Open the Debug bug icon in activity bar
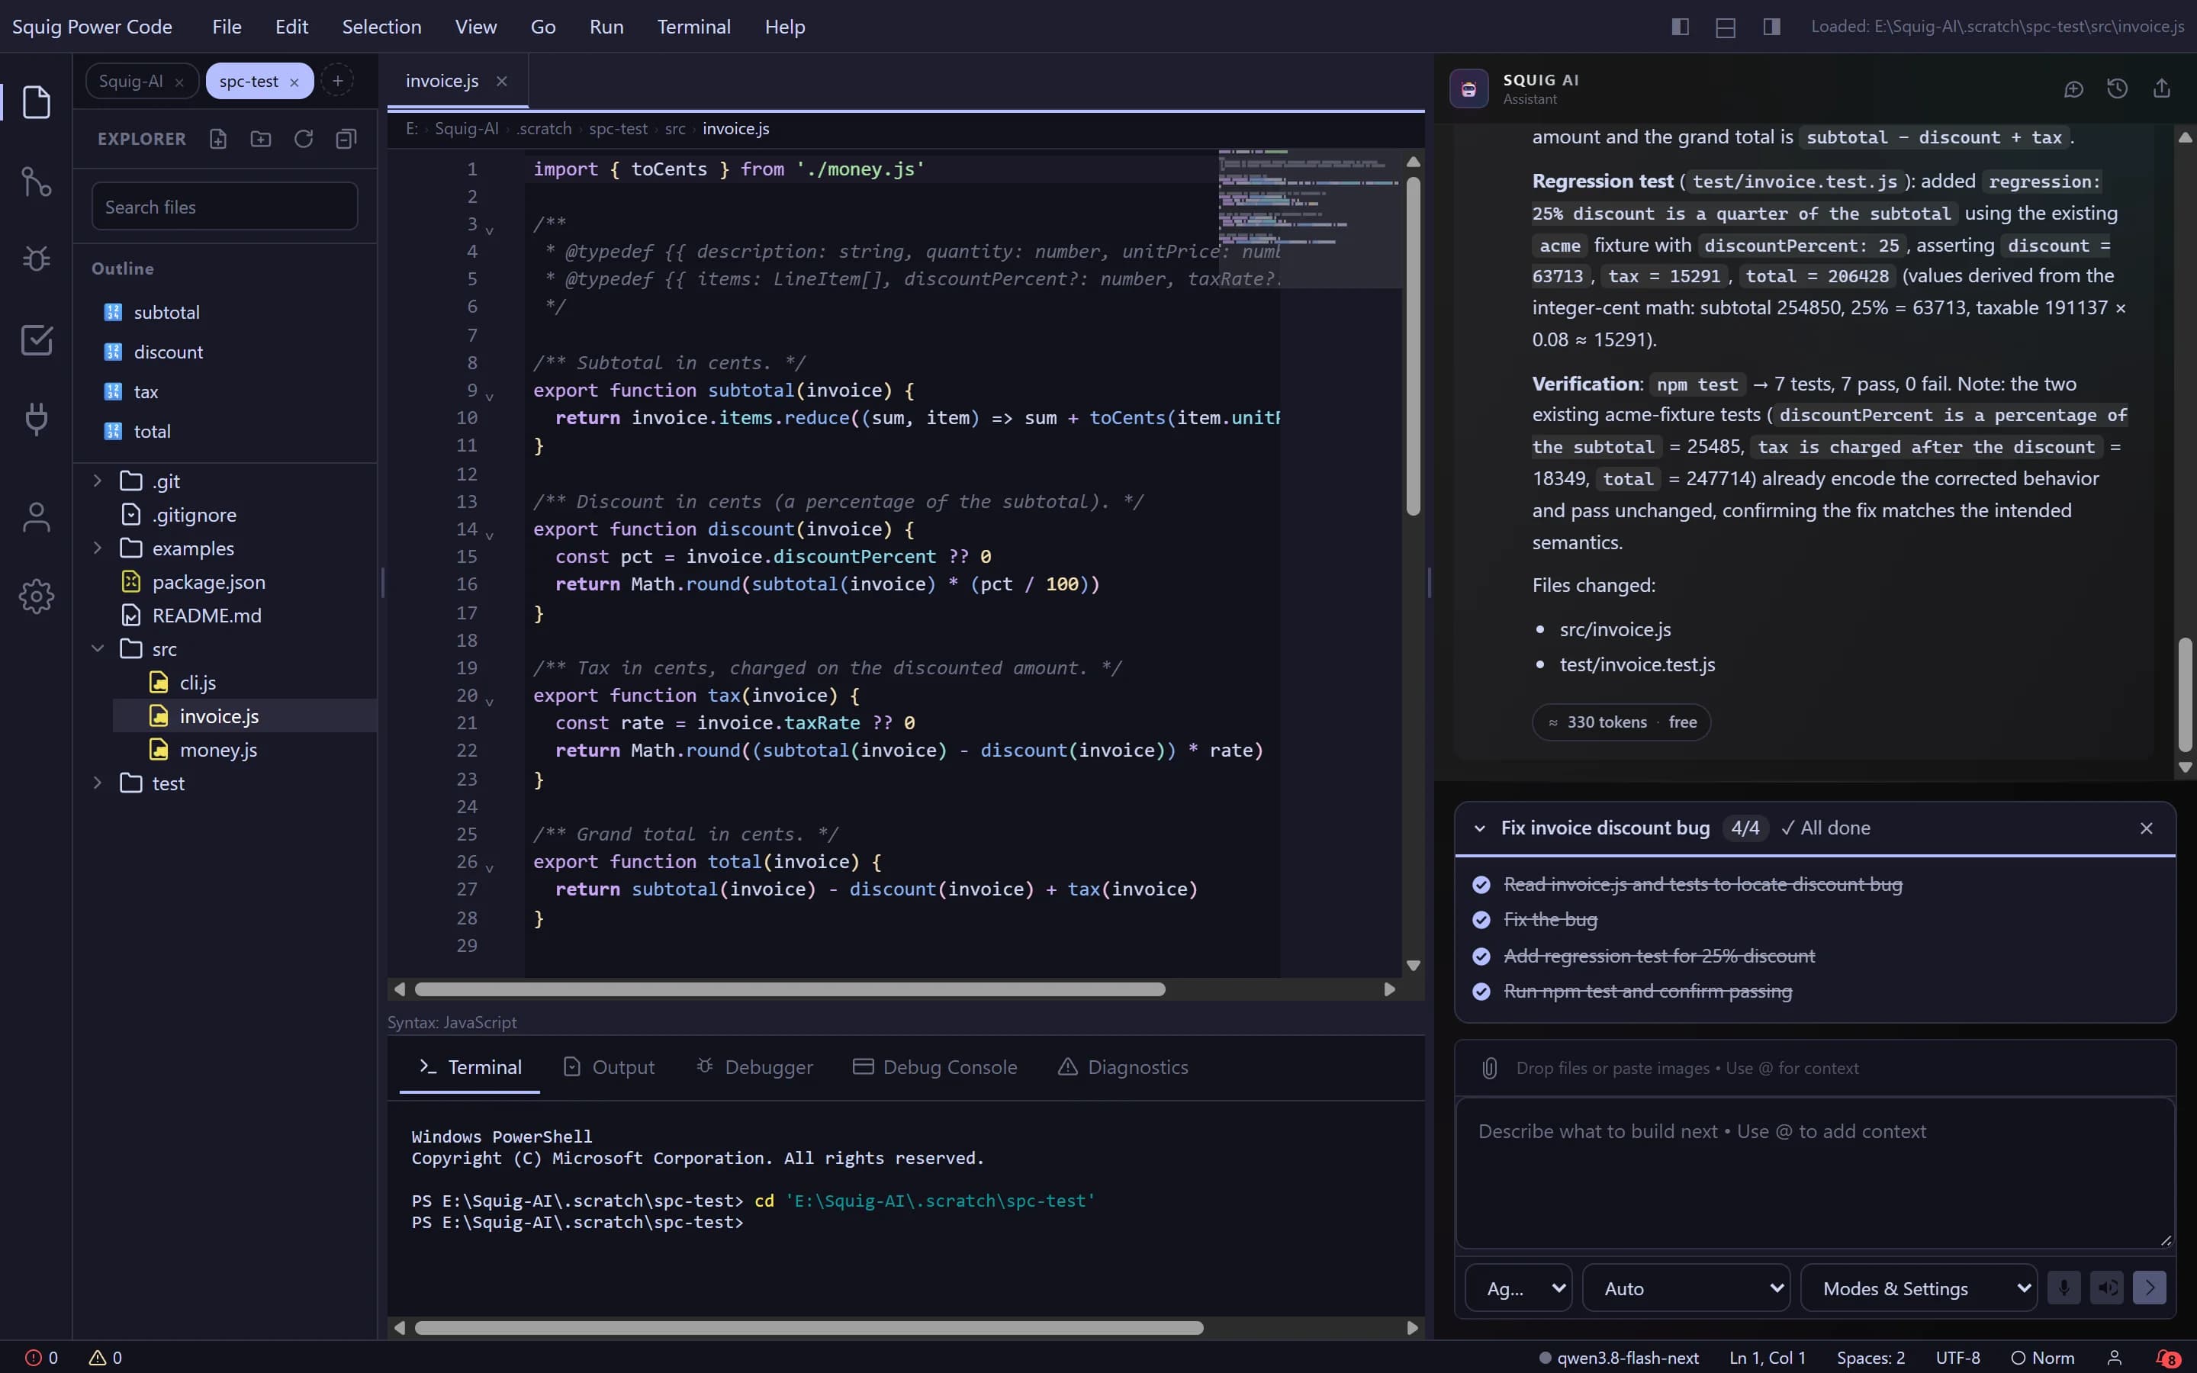 point(37,259)
